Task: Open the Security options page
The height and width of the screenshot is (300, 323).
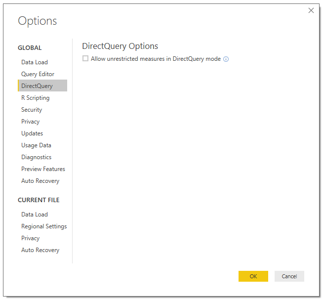Action: click(x=32, y=110)
